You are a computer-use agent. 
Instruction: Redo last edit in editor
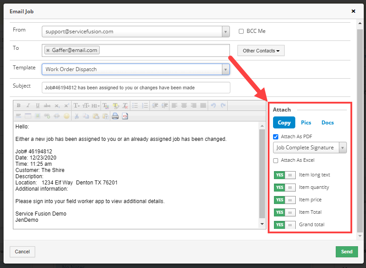tap(223, 106)
